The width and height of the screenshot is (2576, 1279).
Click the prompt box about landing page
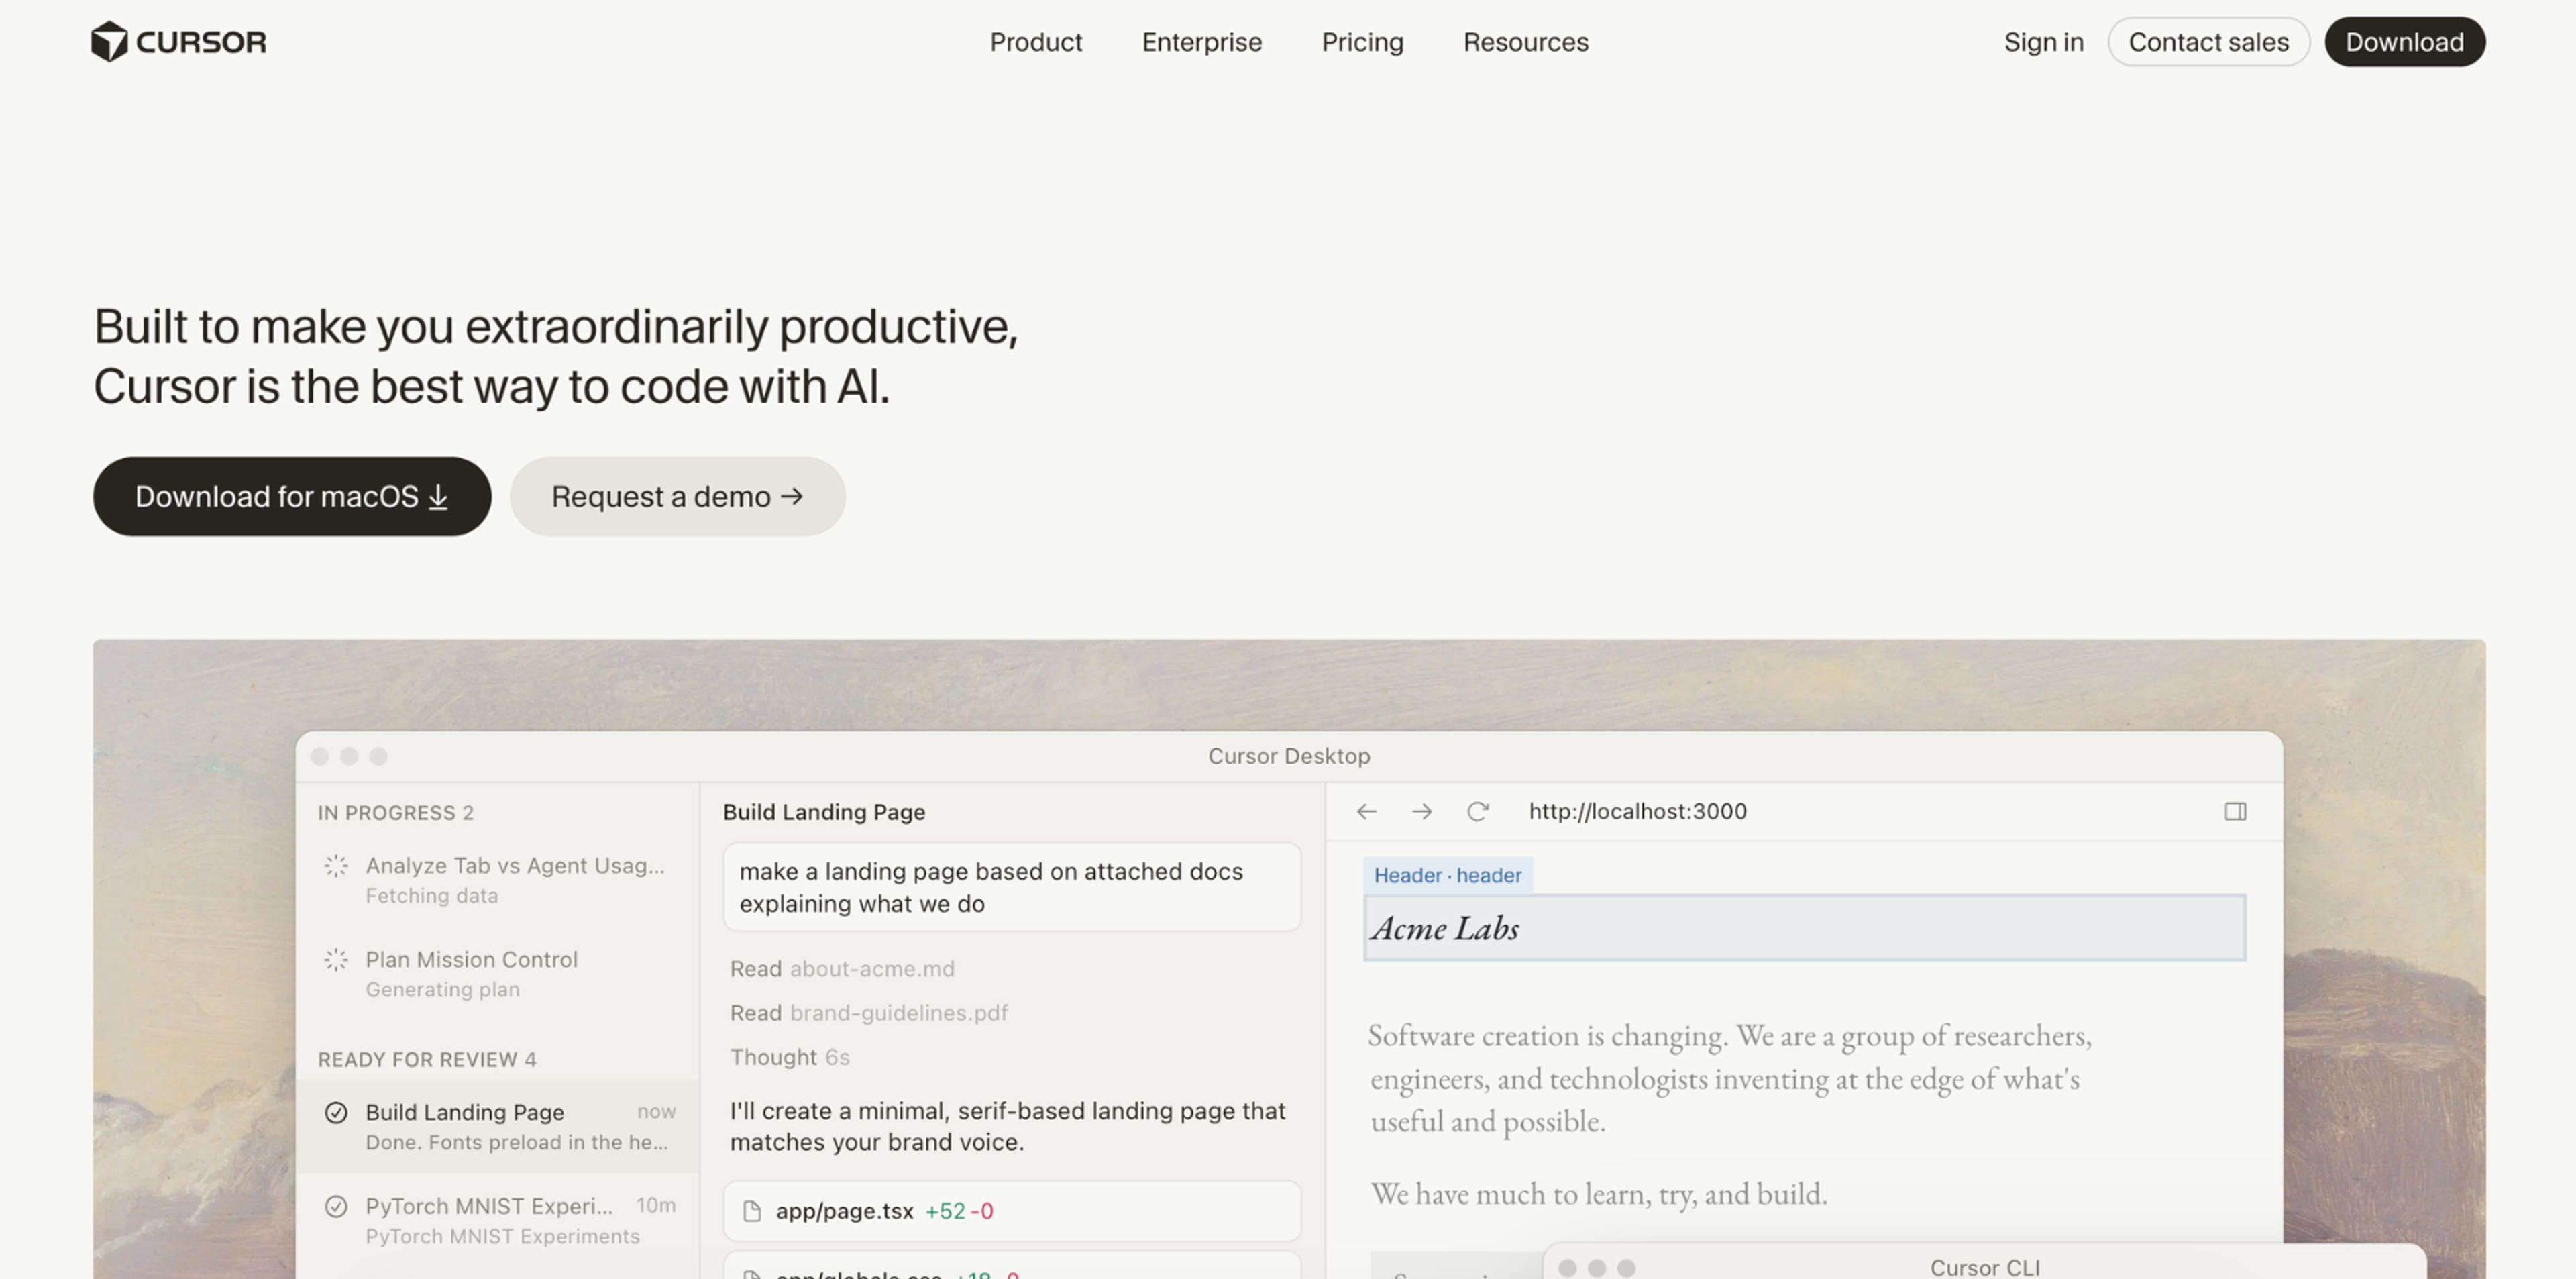(x=1012, y=887)
